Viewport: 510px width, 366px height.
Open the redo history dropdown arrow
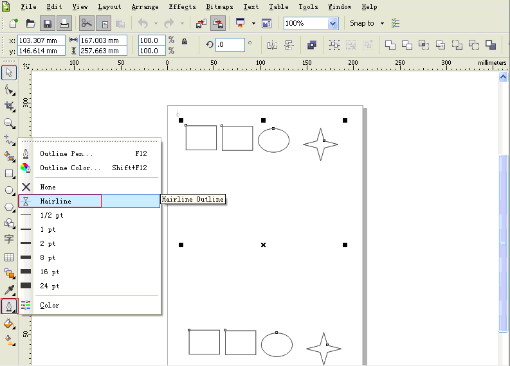182,23
